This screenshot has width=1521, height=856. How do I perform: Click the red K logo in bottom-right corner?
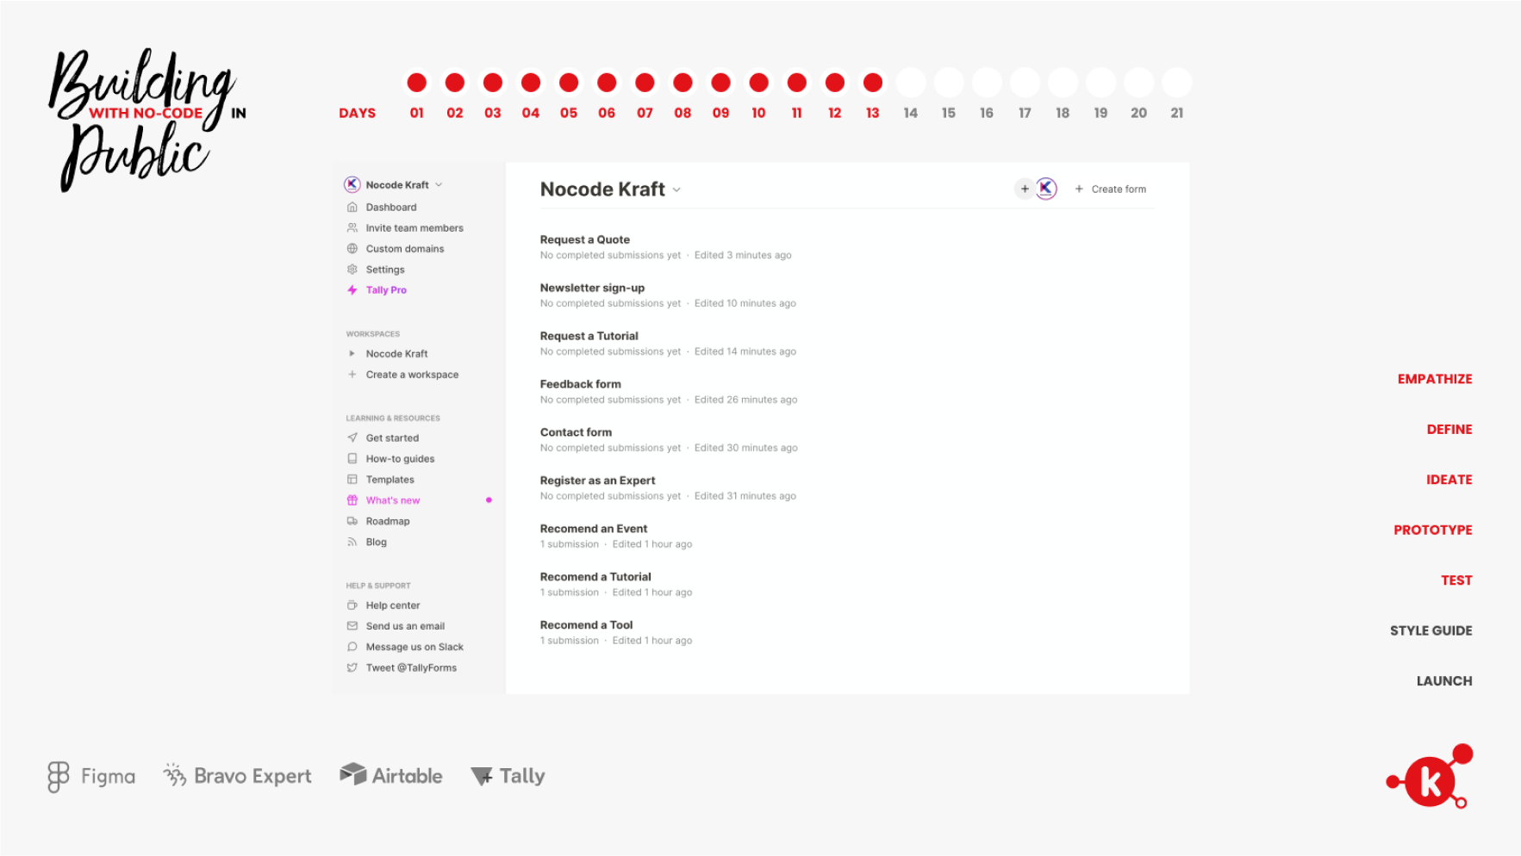[1431, 777]
